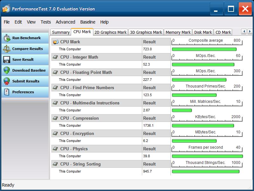Maximize the PerformanceTest window
Image resolution: width=254 pixels, height=191 pixels.
coord(231,9)
